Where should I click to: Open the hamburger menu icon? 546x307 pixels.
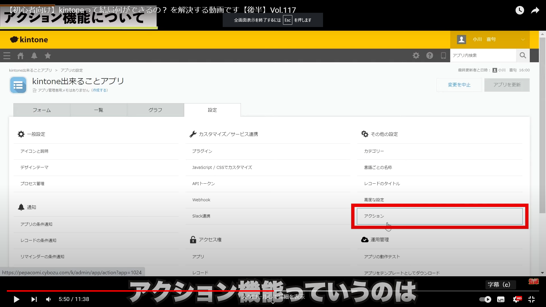7,56
